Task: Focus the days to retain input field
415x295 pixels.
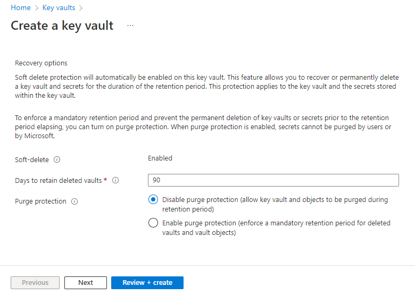Action: click(273, 180)
